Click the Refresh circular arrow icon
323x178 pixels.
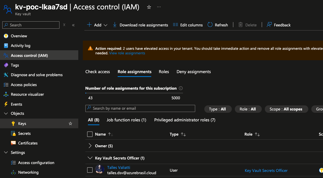pos(210,25)
